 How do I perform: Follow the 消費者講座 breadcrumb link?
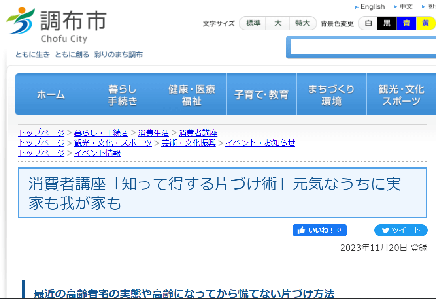(x=198, y=133)
